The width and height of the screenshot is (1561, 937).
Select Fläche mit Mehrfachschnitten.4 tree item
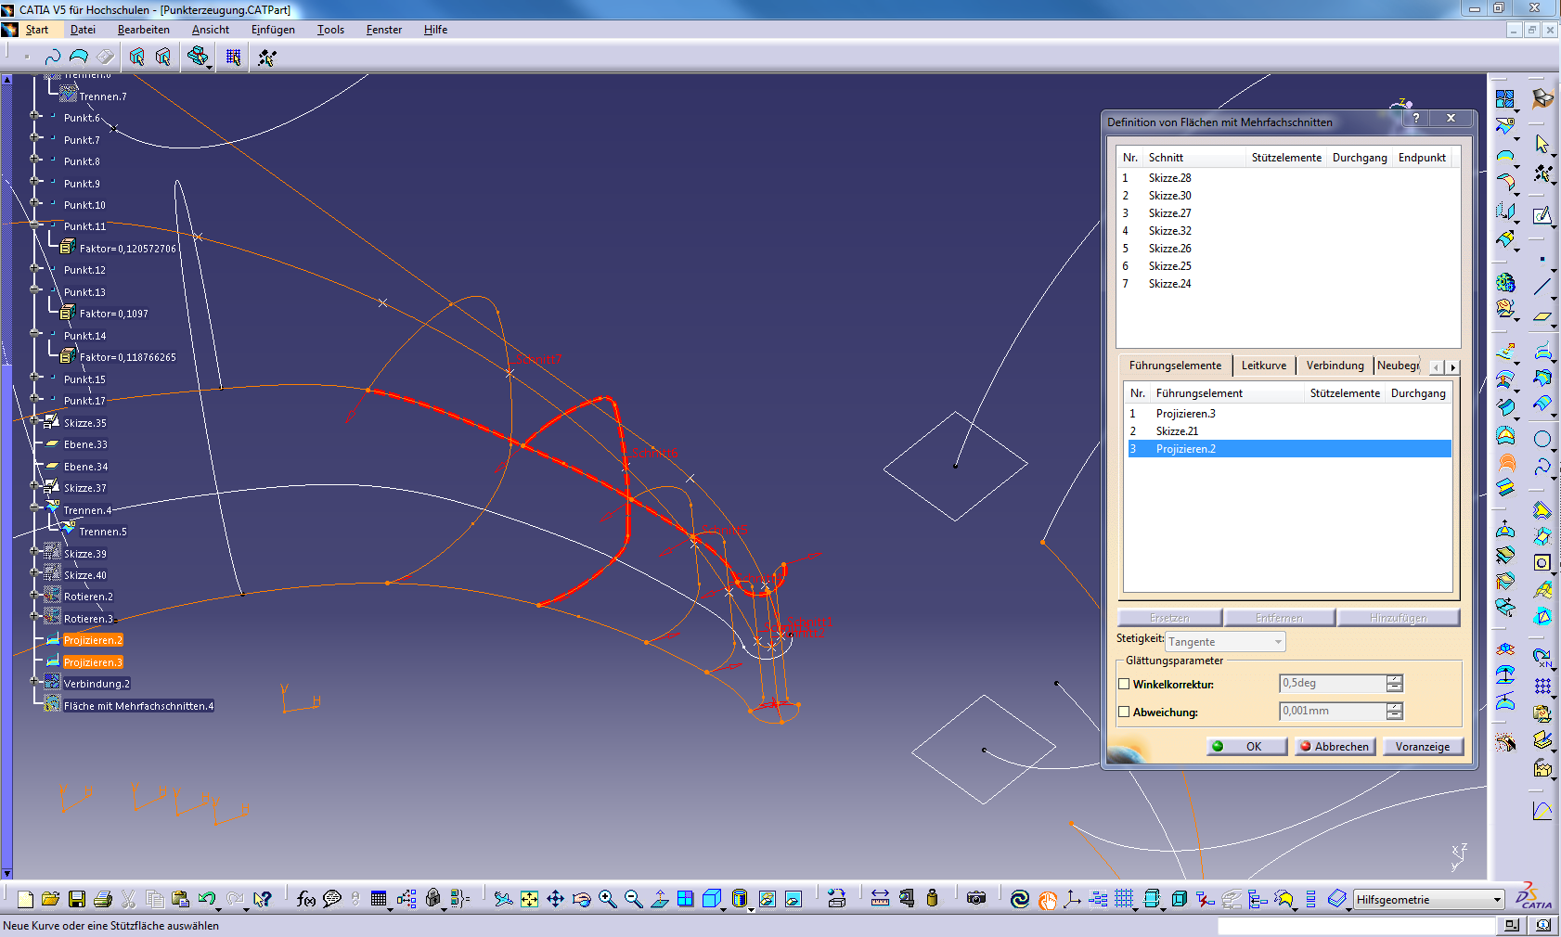coord(138,706)
